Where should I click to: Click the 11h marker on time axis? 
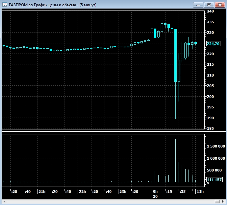(x=200, y=192)
